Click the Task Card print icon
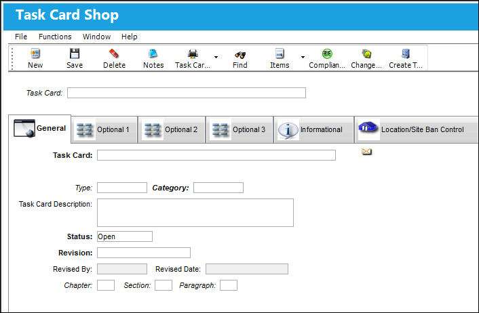The height and width of the screenshot is (313, 479). 193,54
